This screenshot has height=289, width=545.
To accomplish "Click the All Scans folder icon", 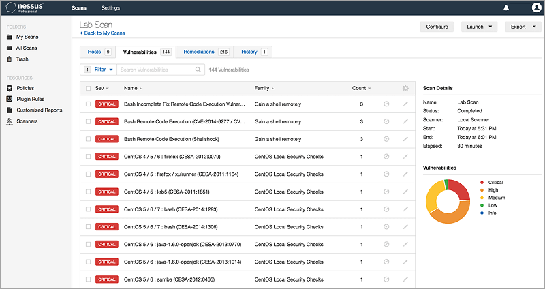I will click(10, 48).
